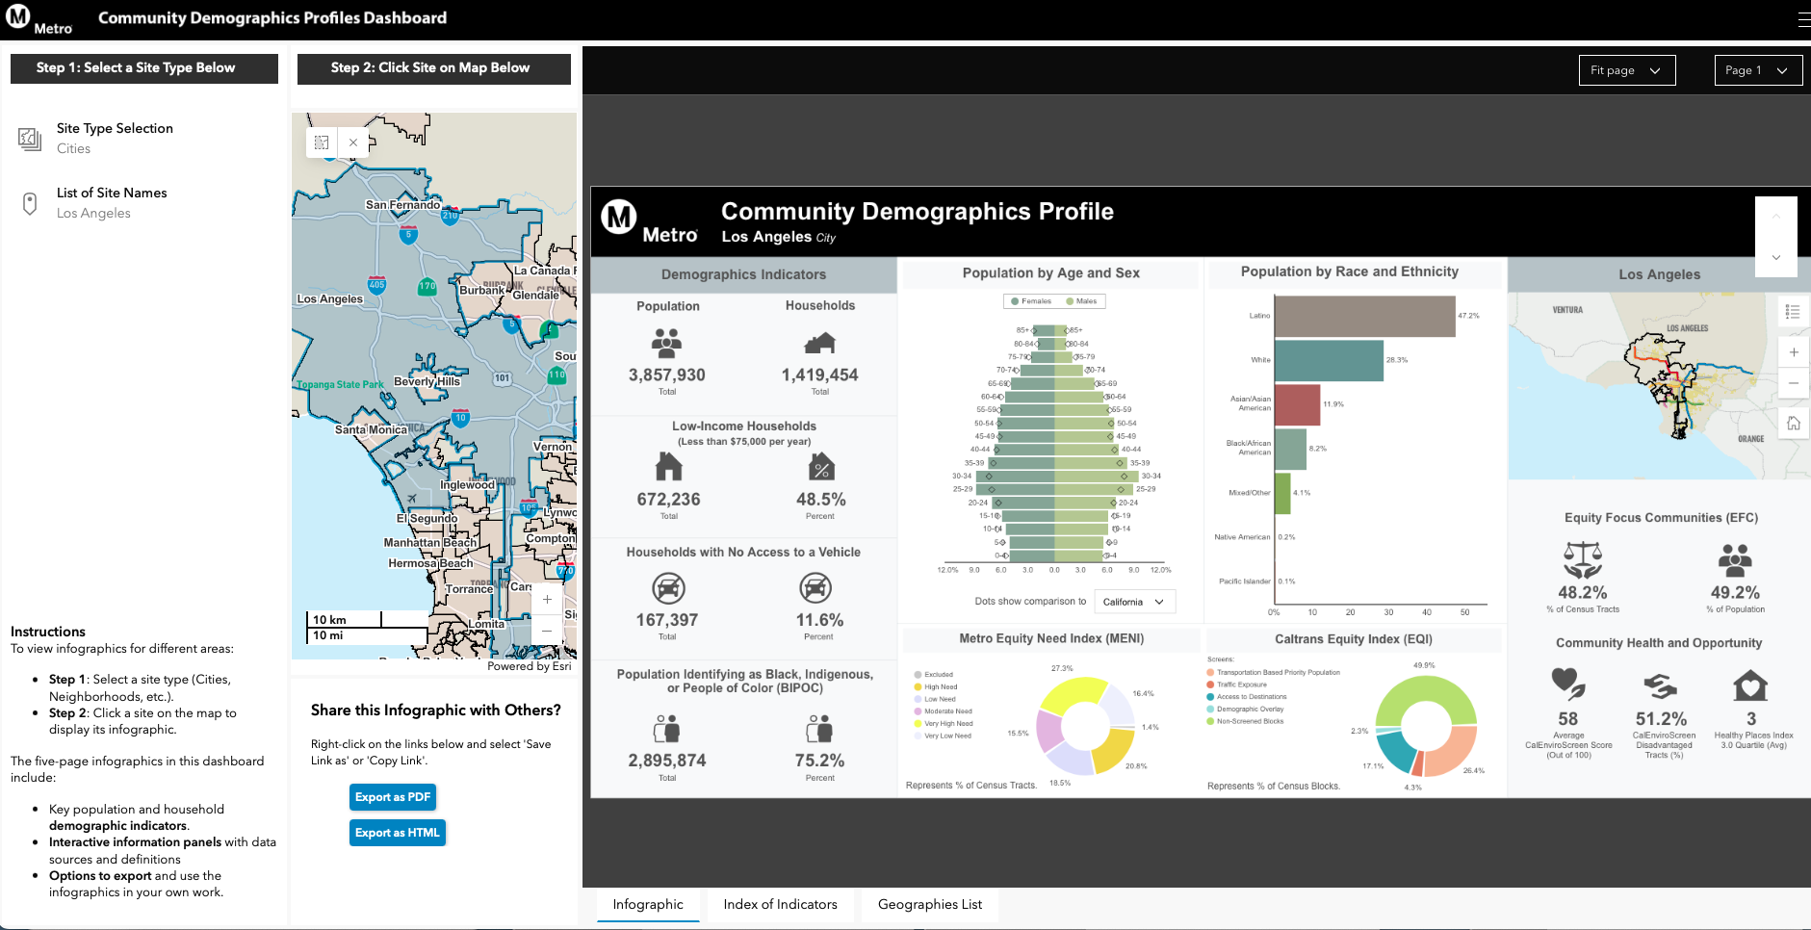This screenshot has width=1811, height=930.
Task: Click Access to Destinations legend entry
Action: pyautogui.click(x=1246, y=697)
